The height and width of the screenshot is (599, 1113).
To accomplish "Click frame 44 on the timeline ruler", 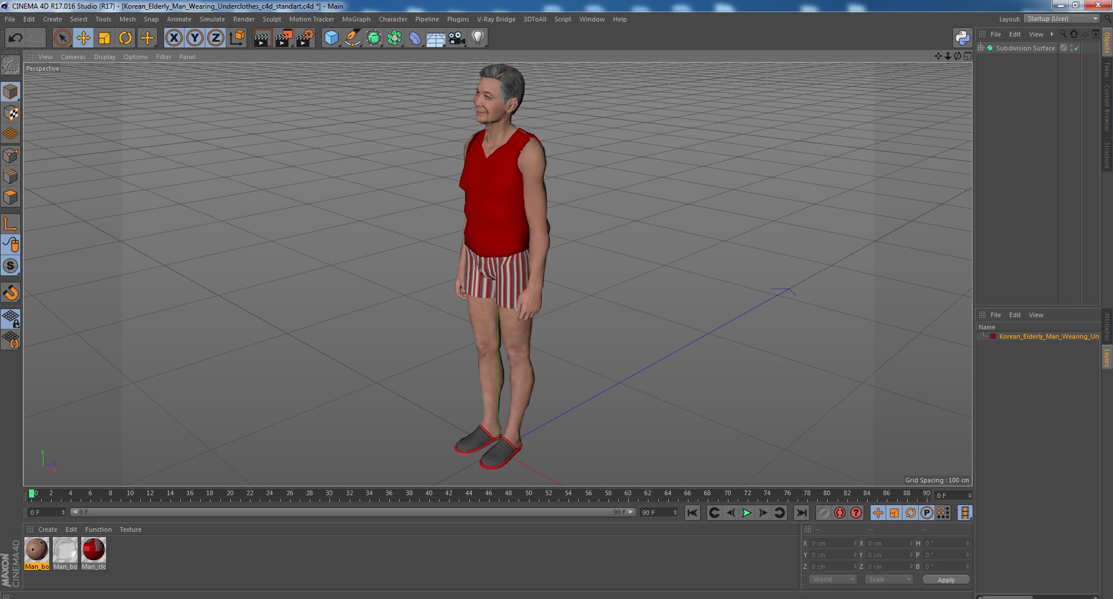I will 469,493.
